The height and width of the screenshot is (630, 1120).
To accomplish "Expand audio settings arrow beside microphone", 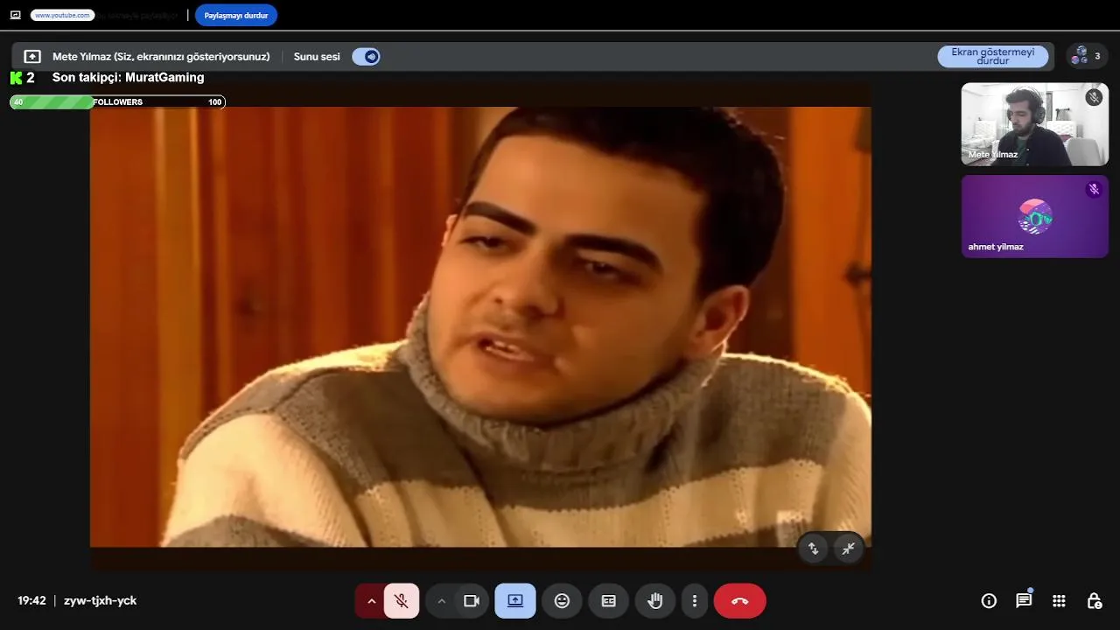I will 371,601.
